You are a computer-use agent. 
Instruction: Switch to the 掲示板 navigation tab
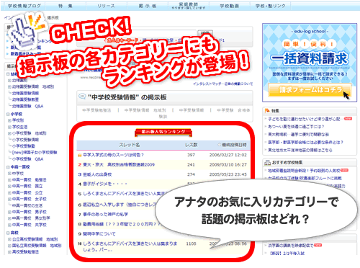click(x=148, y=6)
